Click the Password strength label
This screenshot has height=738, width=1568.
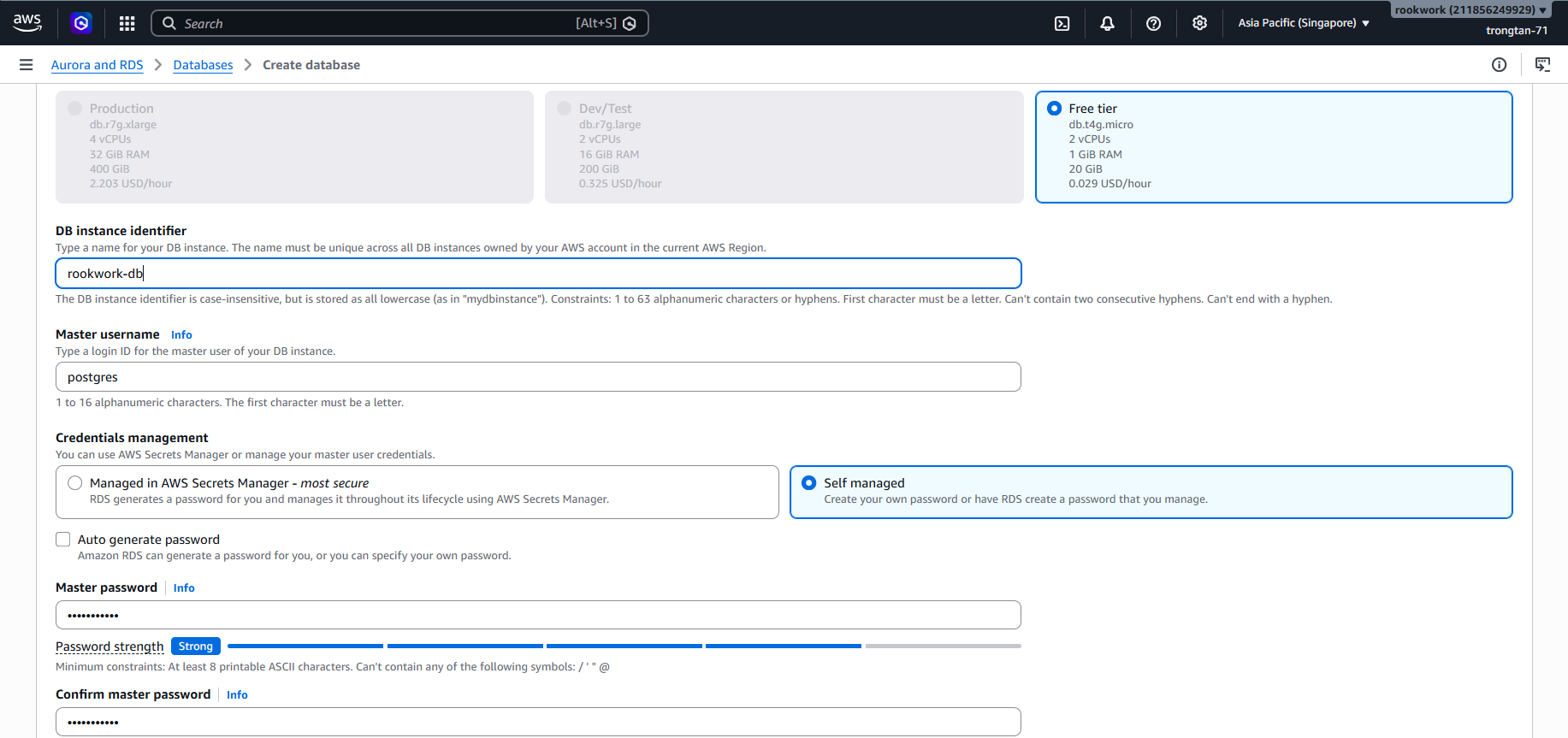click(109, 646)
